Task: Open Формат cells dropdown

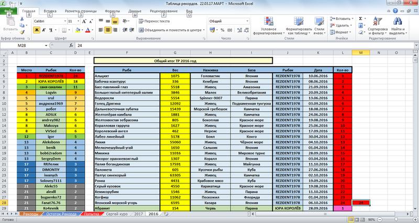Action: click(x=340, y=32)
